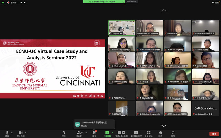This screenshot has height=138, width=221.
Task: Select 4-8 Hellen Jingwen LAI video tile
Action: point(150,108)
